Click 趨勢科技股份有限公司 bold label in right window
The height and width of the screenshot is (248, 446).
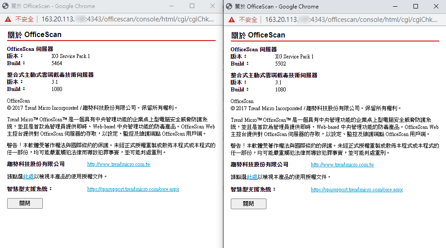pyautogui.click(x=259, y=165)
